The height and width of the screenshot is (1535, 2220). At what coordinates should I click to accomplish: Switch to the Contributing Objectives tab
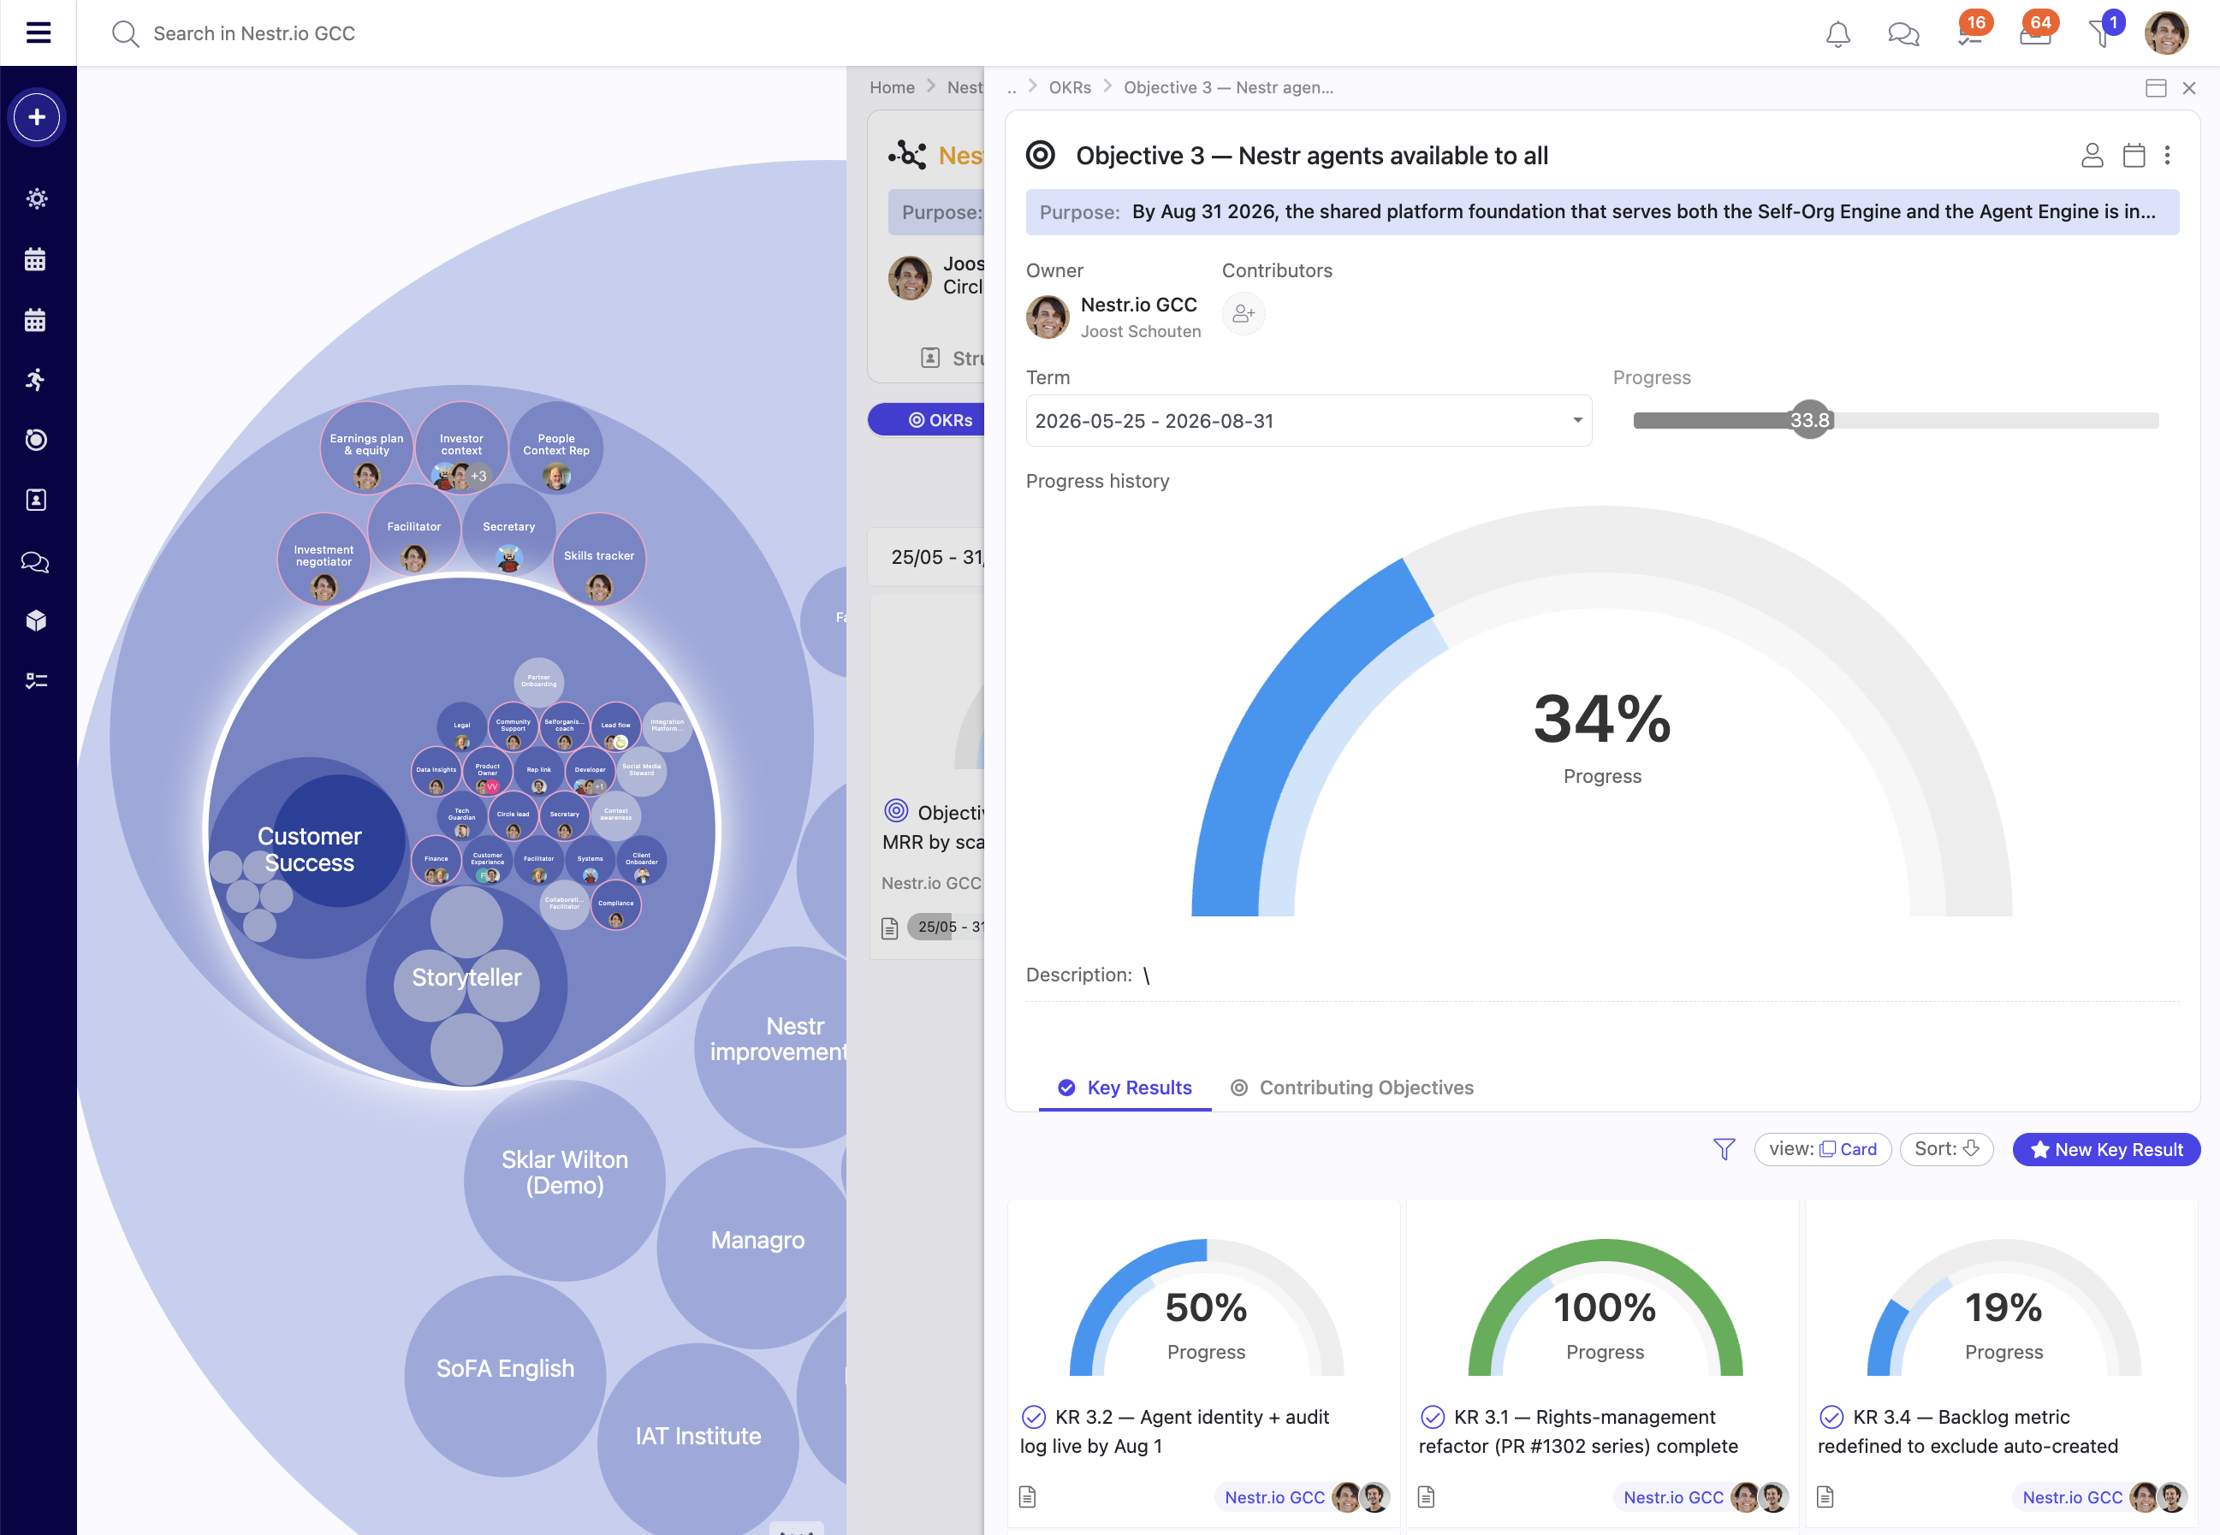(x=1351, y=1087)
